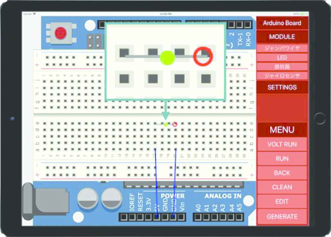Select the GND pin socket next to 5V

point(165,217)
